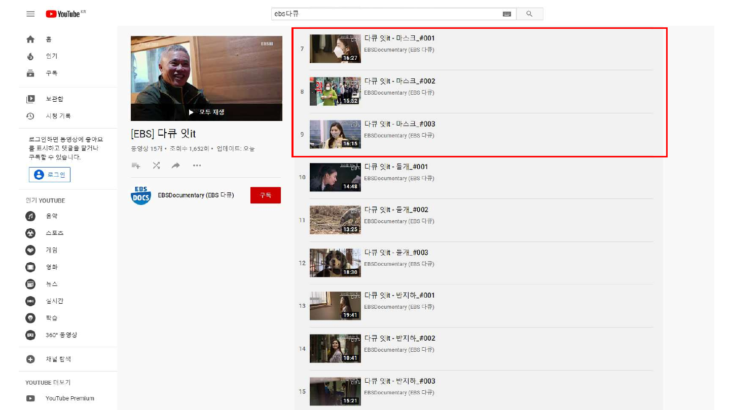Share the playlist with arrow icon
The image size is (730, 410).
coord(176,166)
